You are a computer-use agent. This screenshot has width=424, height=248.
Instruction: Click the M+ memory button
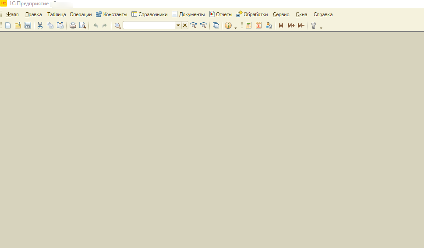point(291,25)
